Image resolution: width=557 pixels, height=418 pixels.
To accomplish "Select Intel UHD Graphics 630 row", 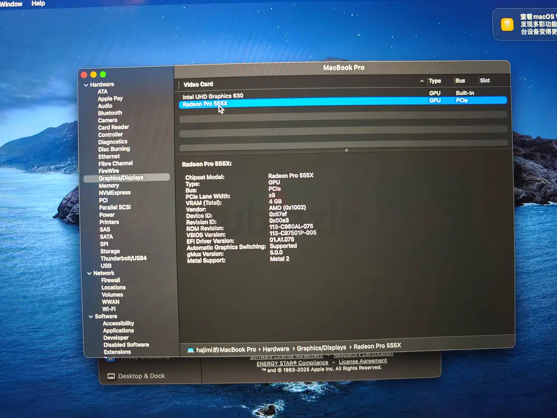I will [342, 95].
